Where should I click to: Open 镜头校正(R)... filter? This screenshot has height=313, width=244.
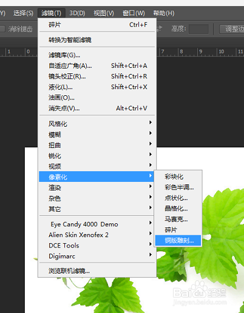(x=97, y=76)
